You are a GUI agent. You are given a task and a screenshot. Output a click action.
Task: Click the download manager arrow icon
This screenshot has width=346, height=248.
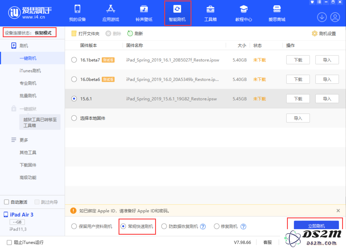pyautogui.click(x=322, y=17)
